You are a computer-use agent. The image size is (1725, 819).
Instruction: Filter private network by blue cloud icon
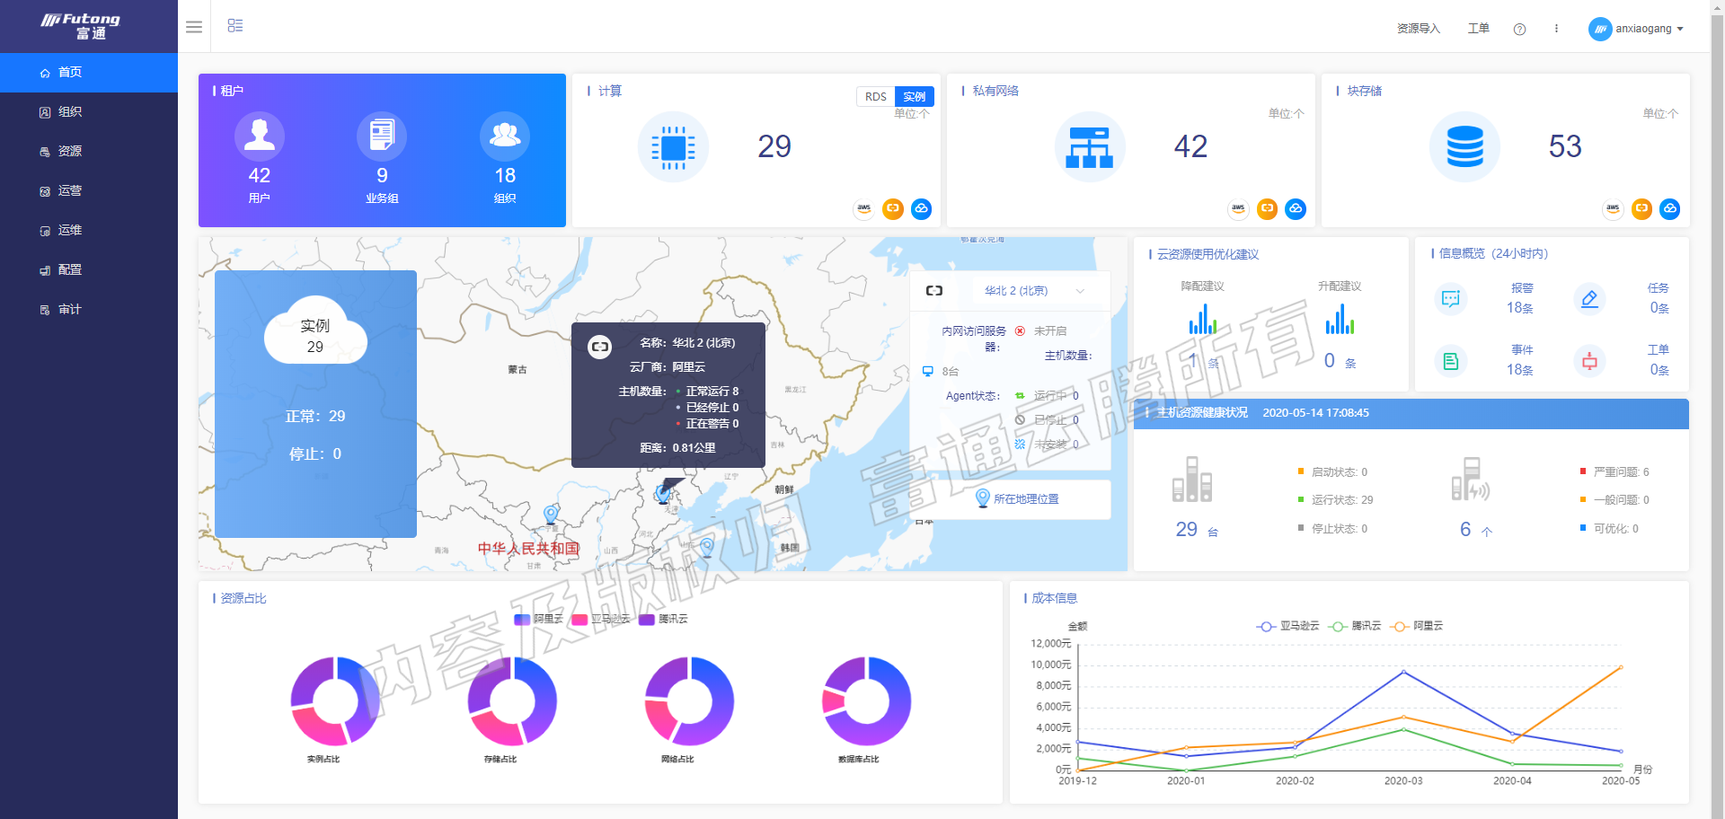click(1296, 208)
